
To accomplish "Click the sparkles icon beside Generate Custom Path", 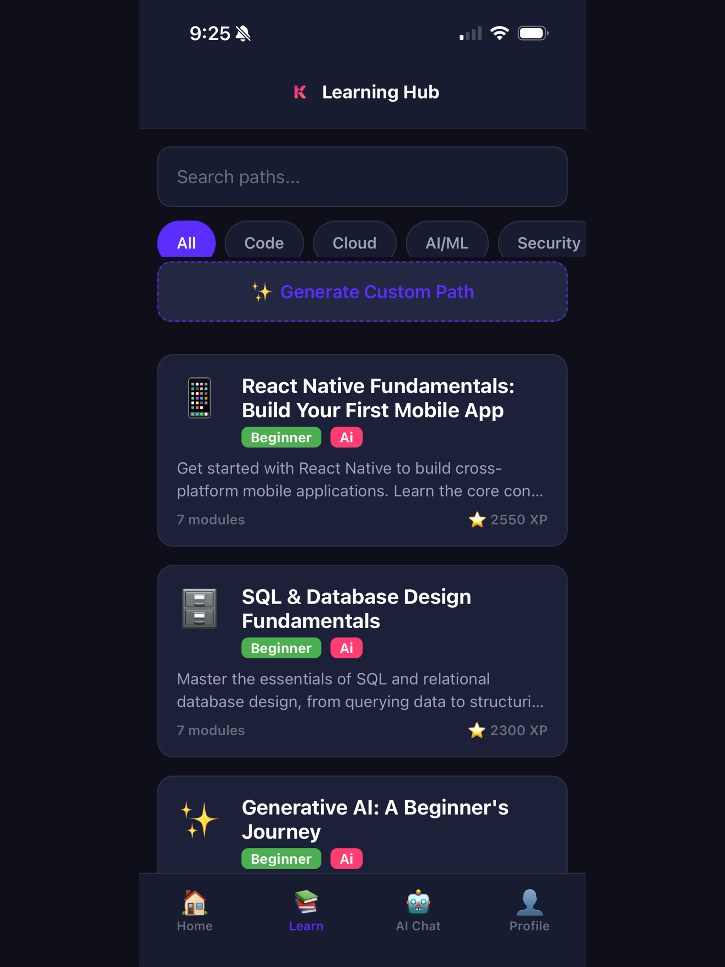I will click(262, 292).
